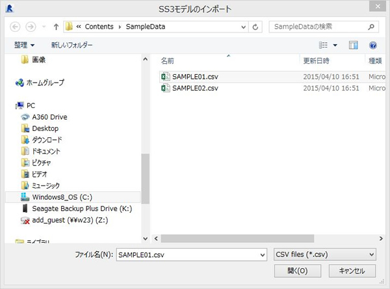This screenshot has height=289, width=390.
Task: Click the navigation pane scrollbar thumb
Action: point(145,178)
